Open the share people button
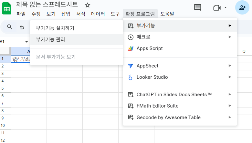Viewport: 252px width, 143px height. click(242, 7)
